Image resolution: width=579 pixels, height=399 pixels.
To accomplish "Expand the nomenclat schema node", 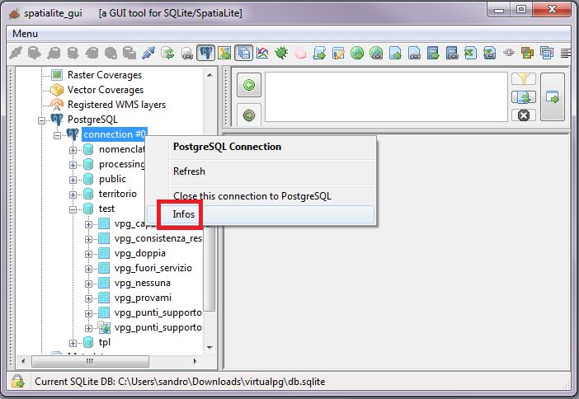I will [x=73, y=150].
